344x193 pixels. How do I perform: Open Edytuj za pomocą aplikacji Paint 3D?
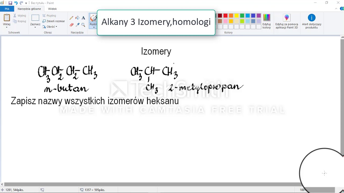[287, 21]
